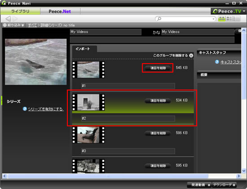Switch to medium tile view
247x189 pixels.
[x=229, y=18]
